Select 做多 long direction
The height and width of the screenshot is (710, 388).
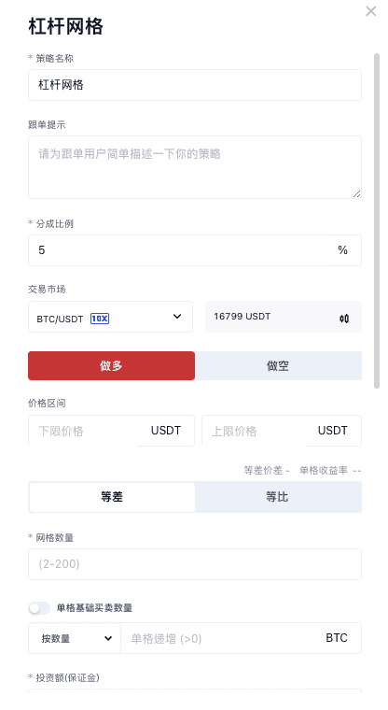111,366
